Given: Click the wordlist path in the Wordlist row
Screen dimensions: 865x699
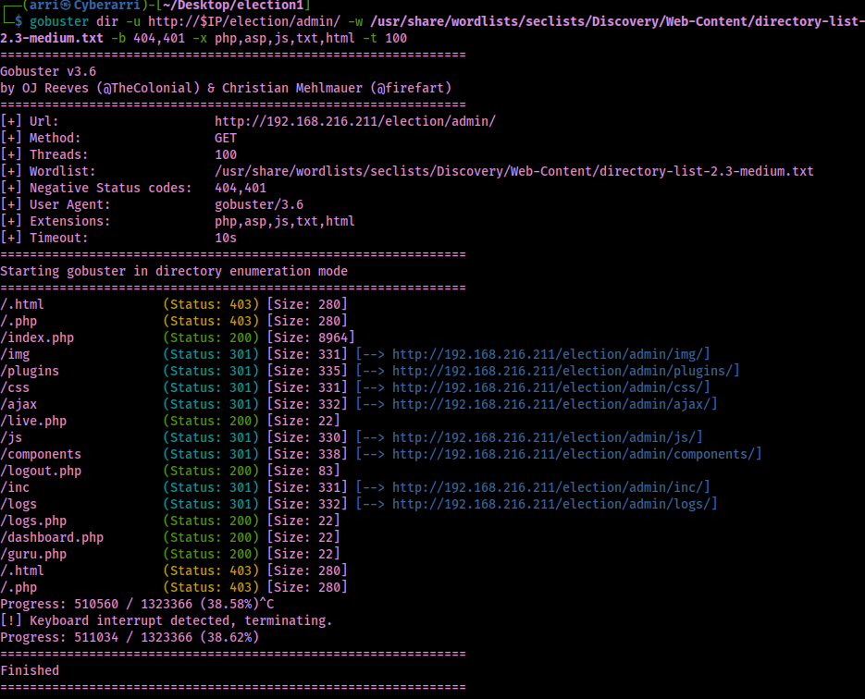Looking at the screenshot, I should [513, 171].
